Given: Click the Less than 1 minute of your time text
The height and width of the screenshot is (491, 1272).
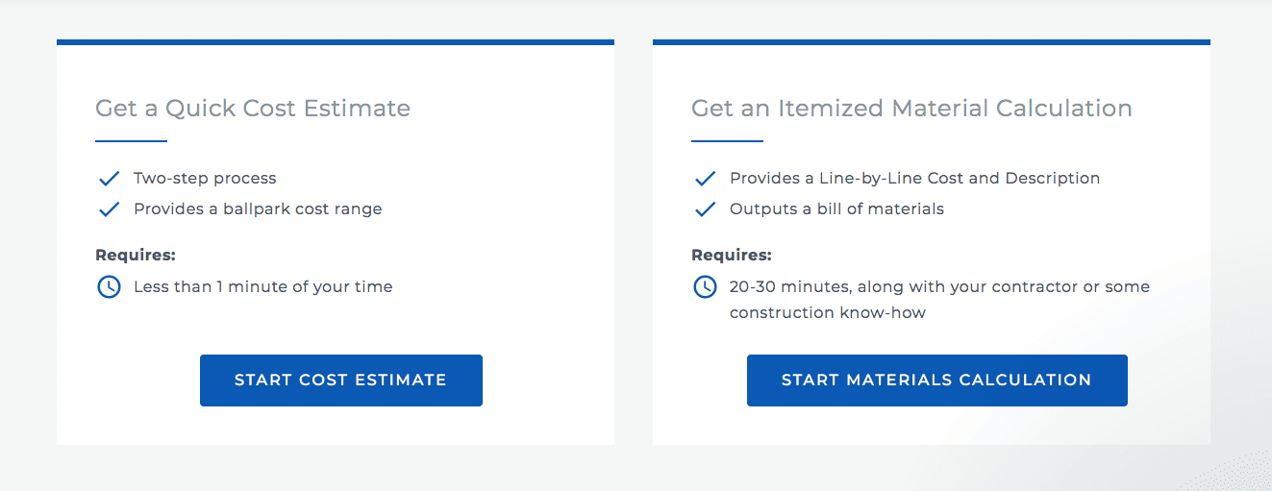Looking at the screenshot, I should click(x=262, y=286).
